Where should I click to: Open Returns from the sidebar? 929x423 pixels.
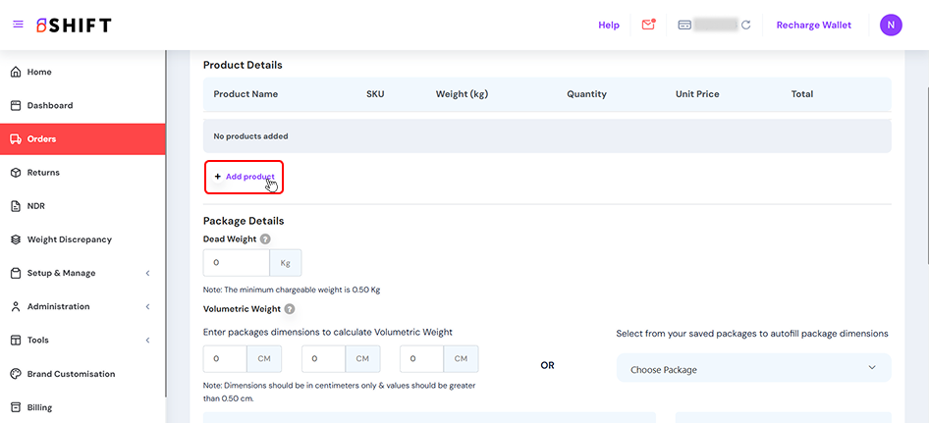pos(43,173)
